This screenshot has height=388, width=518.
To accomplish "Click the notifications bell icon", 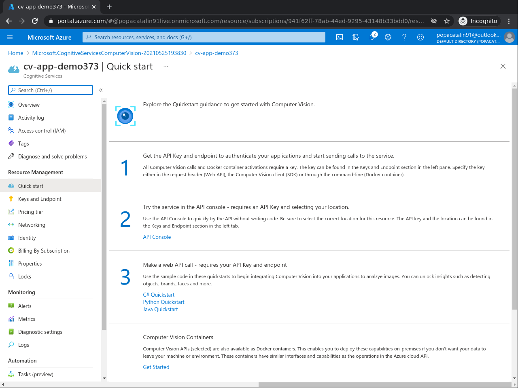I will point(372,37).
